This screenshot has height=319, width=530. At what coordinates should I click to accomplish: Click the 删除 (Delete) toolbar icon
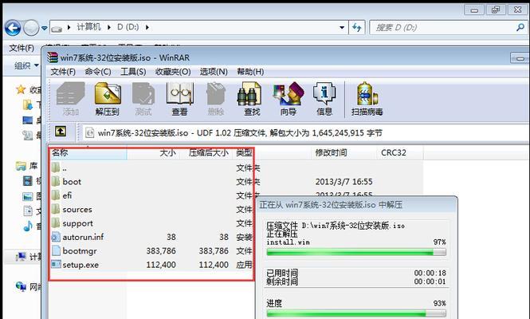[x=216, y=98]
